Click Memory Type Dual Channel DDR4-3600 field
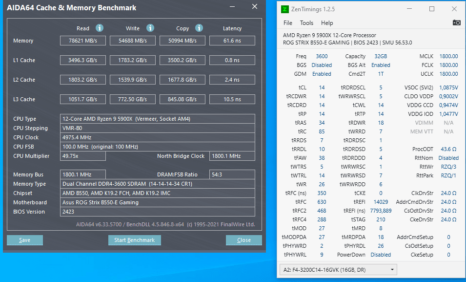466x282 pixels. click(x=158, y=184)
